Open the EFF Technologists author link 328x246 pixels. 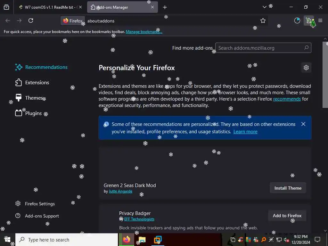[139, 219]
